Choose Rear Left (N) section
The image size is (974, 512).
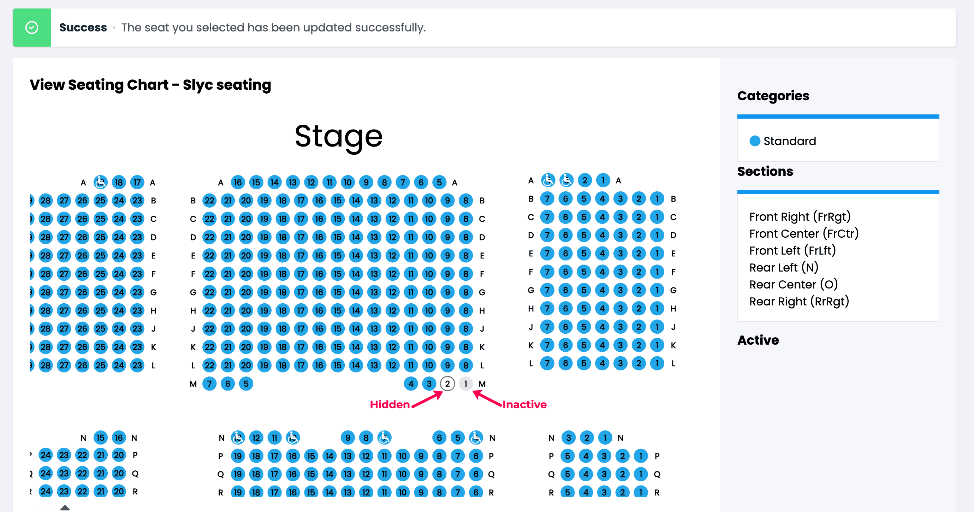(x=783, y=267)
